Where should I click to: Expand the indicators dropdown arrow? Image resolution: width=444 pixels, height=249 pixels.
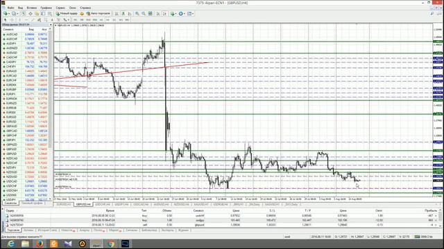click(176, 14)
